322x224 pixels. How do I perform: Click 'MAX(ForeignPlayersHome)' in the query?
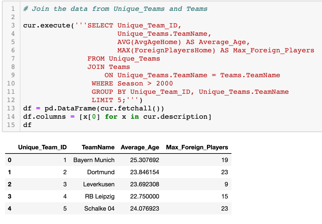(166, 50)
